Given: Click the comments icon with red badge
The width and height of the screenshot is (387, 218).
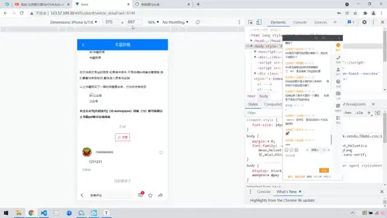Looking at the screenshot, I should coord(141,195).
